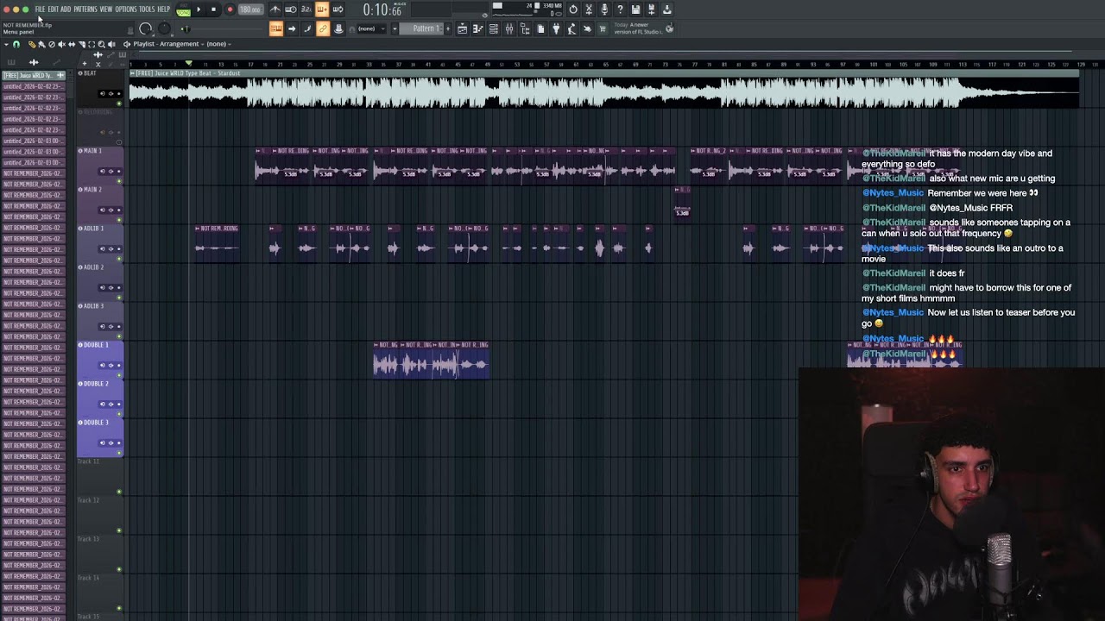1105x621 pixels.
Task: Click the song position slider
Action: 222,28
